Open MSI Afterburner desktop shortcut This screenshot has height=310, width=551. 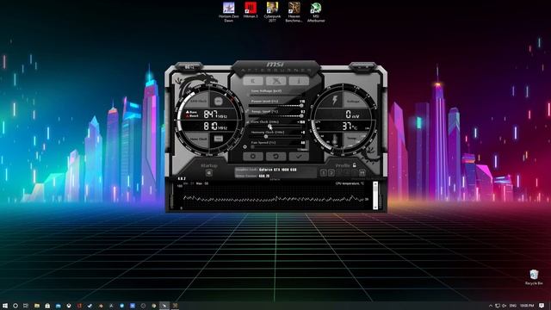pos(316,12)
